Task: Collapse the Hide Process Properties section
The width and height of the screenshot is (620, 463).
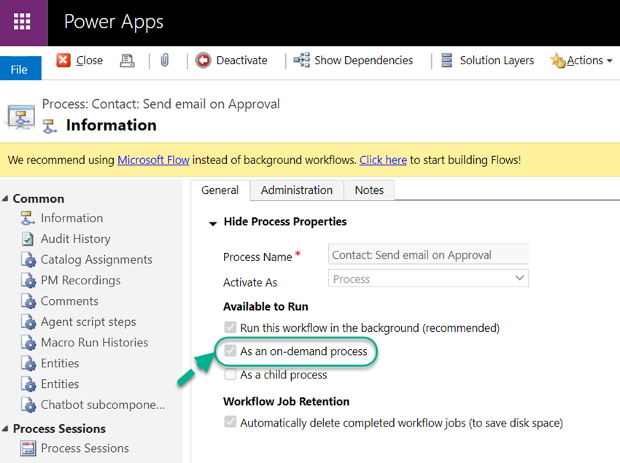Action: pos(213,222)
